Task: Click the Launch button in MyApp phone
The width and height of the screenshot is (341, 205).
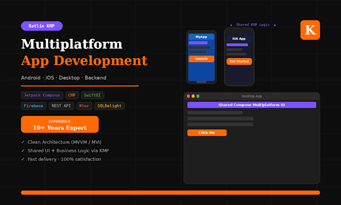Action: point(202,59)
